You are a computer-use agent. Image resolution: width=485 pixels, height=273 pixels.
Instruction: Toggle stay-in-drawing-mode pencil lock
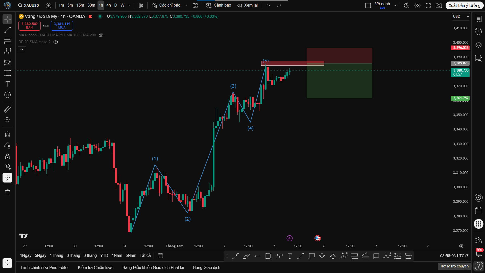[x=7, y=145]
